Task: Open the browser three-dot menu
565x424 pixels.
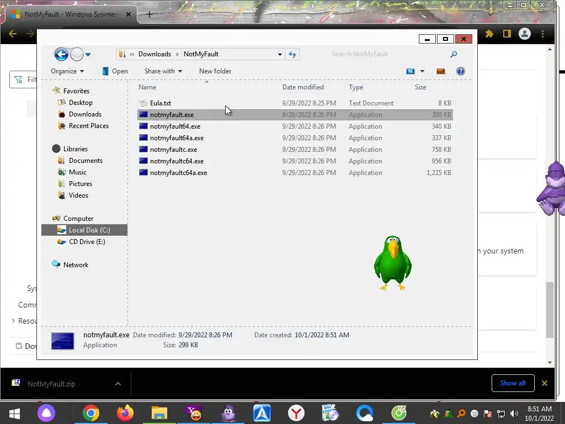Action: pyautogui.click(x=543, y=34)
